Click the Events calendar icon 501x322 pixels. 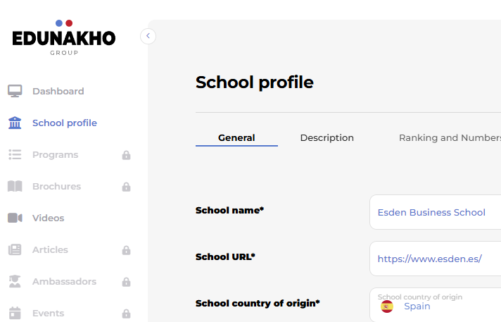[15, 313]
